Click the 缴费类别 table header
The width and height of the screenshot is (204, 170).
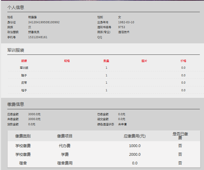pyautogui.click(x=23, y=136)
